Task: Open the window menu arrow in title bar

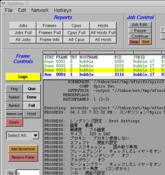Action: pyautogui.click(x=3, y=3)
